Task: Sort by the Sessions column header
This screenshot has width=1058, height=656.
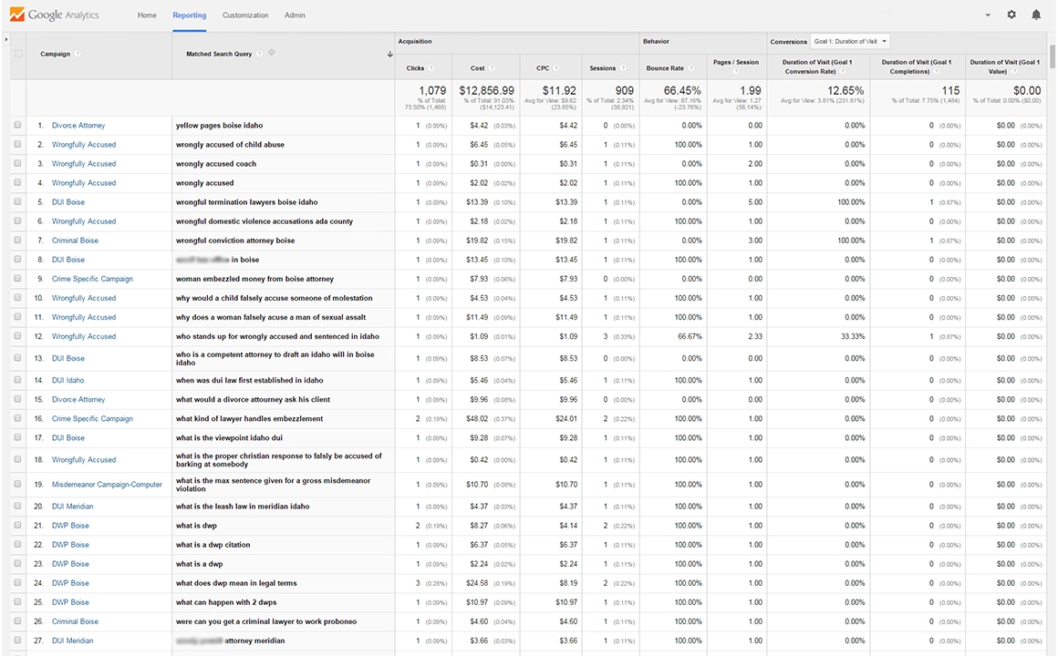Action: pyautogui.click(x=602, y=68)
